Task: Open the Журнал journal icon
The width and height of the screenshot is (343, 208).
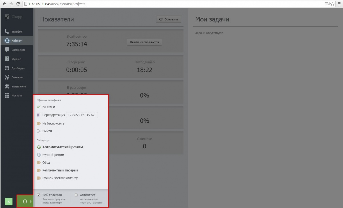Action: [7, 59]
